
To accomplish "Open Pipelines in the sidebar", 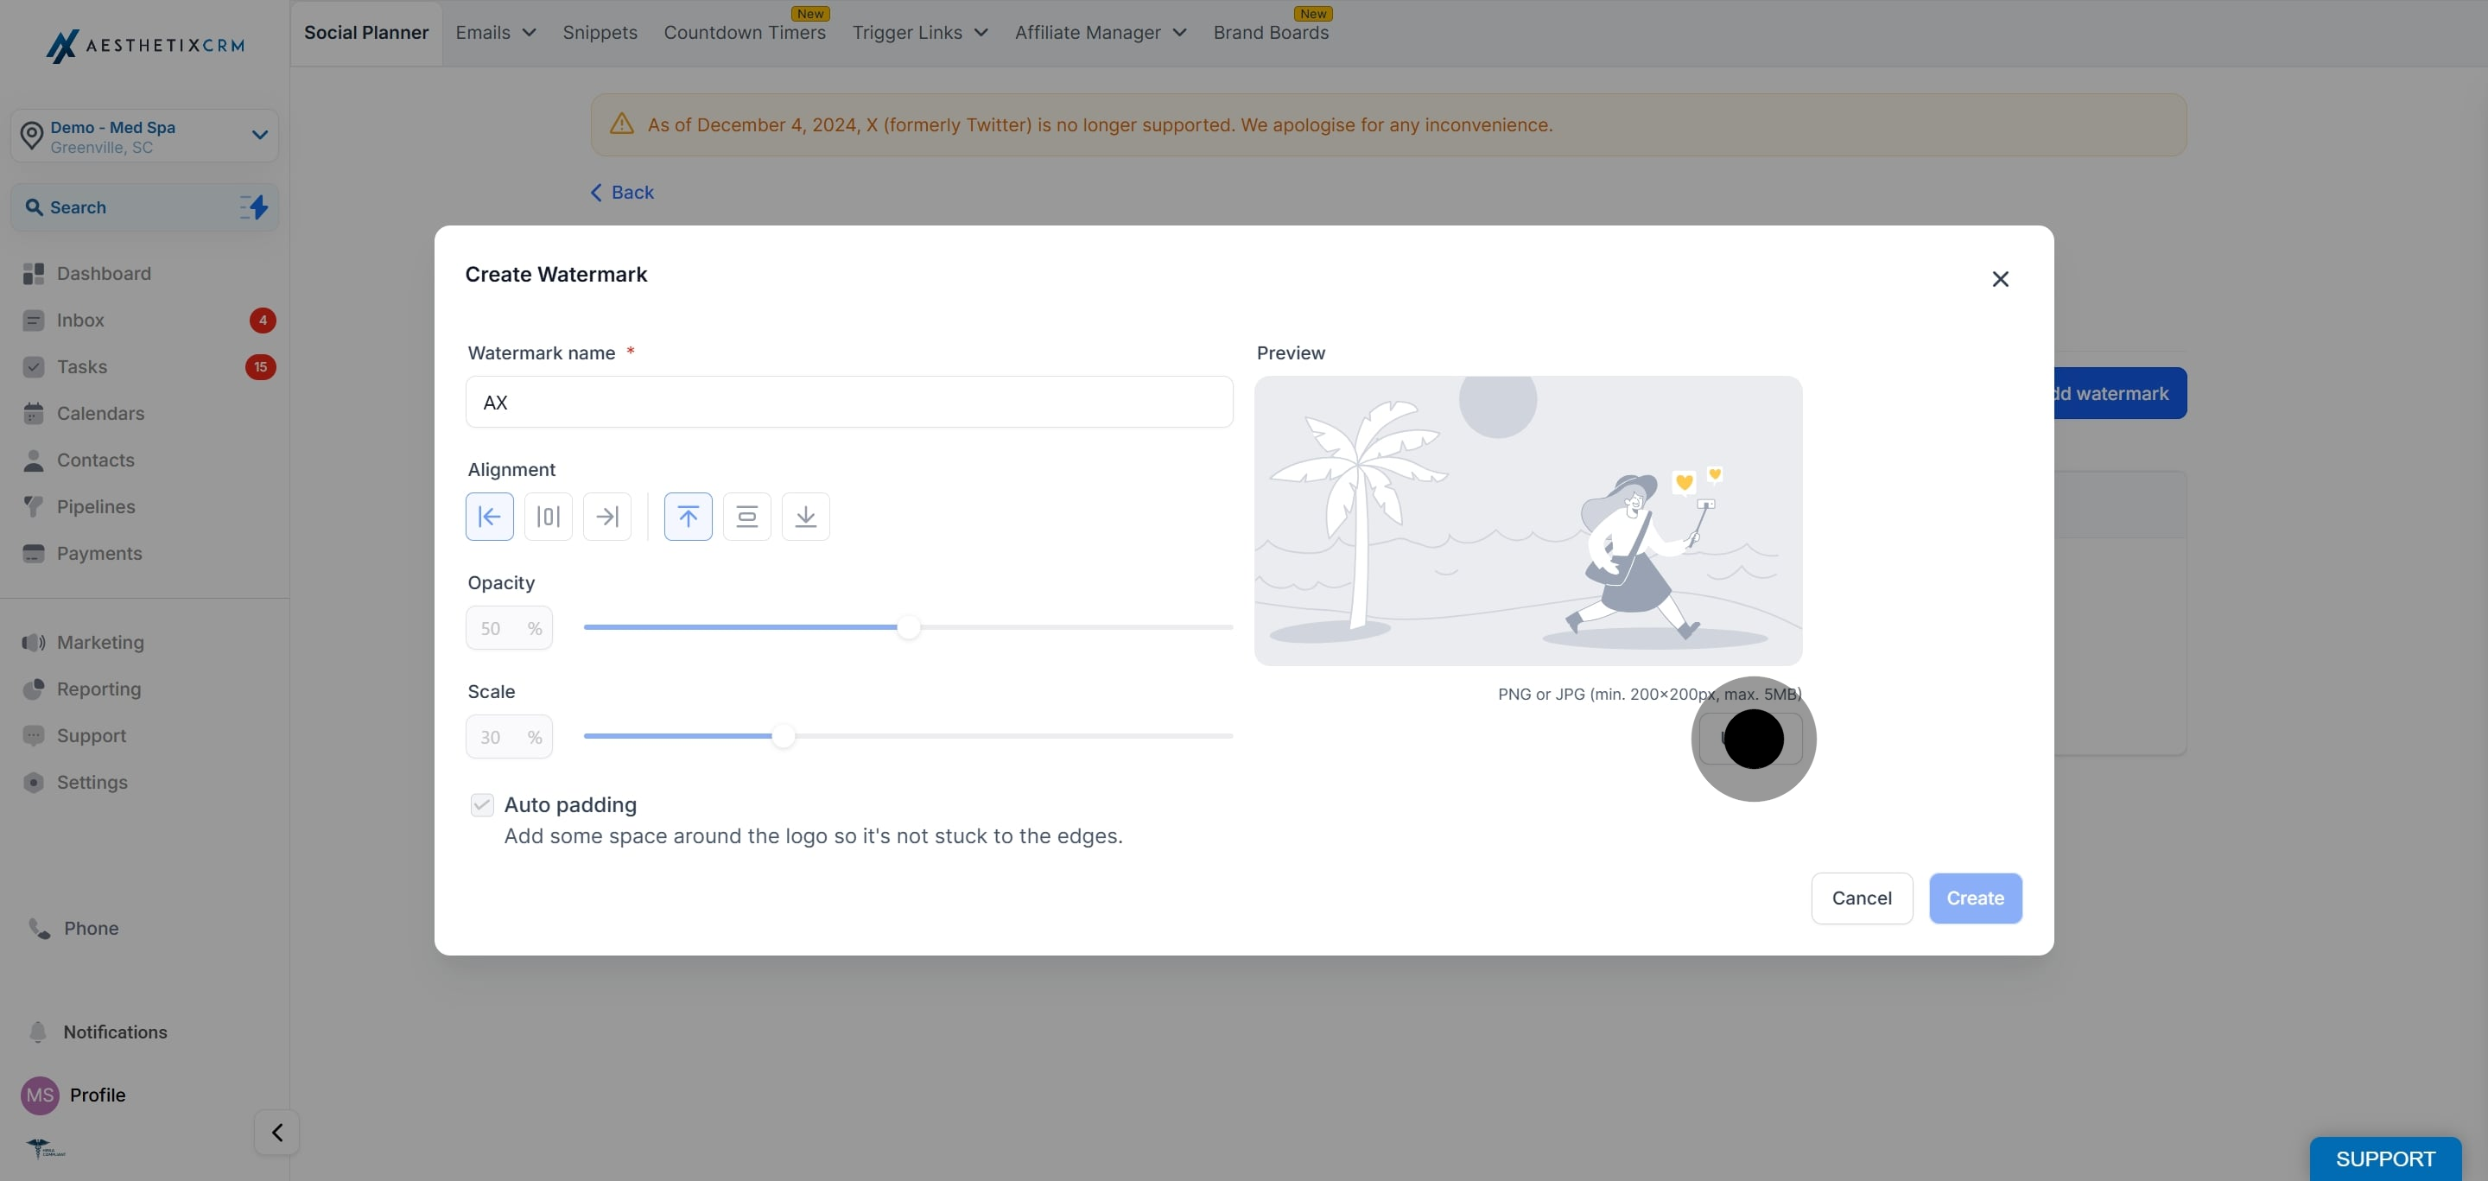I will [x=95, y=506].
